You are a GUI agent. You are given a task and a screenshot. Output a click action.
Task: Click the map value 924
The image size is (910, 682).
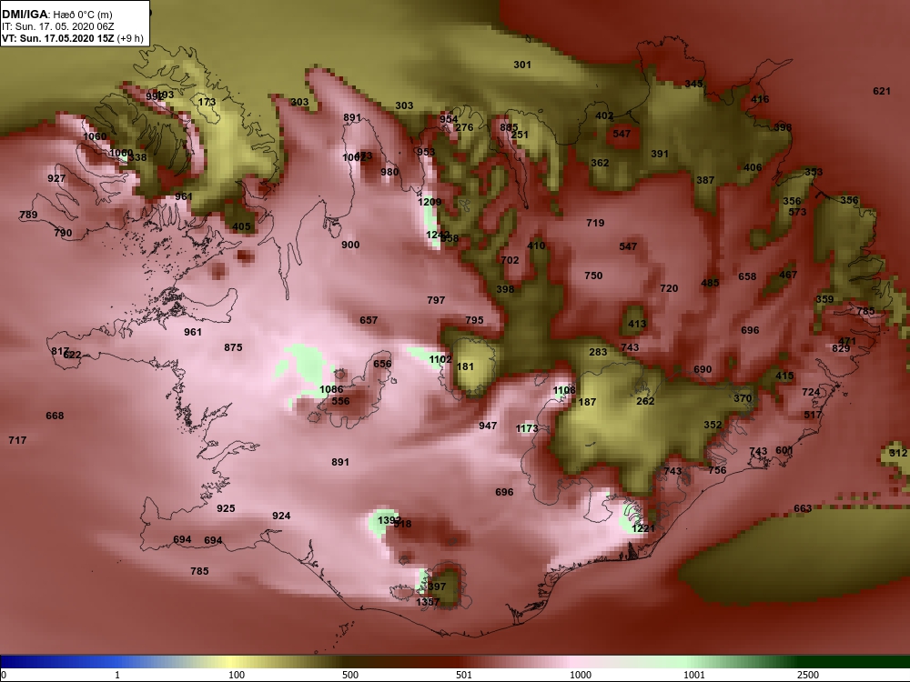[x=281, y=515]
